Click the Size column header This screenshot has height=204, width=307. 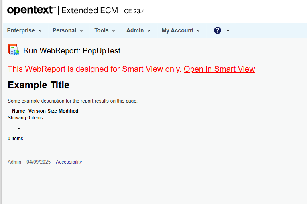point(52,111)
